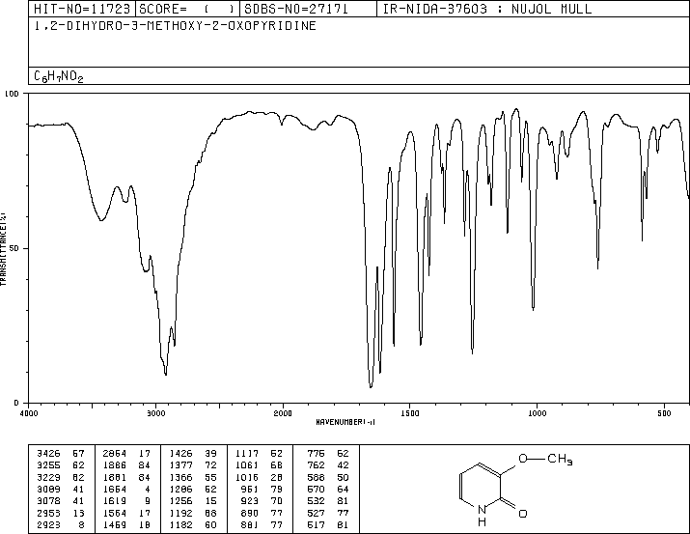Click peak value 1366 in the table
Viewport: 690px width, 534px height.
180,477
